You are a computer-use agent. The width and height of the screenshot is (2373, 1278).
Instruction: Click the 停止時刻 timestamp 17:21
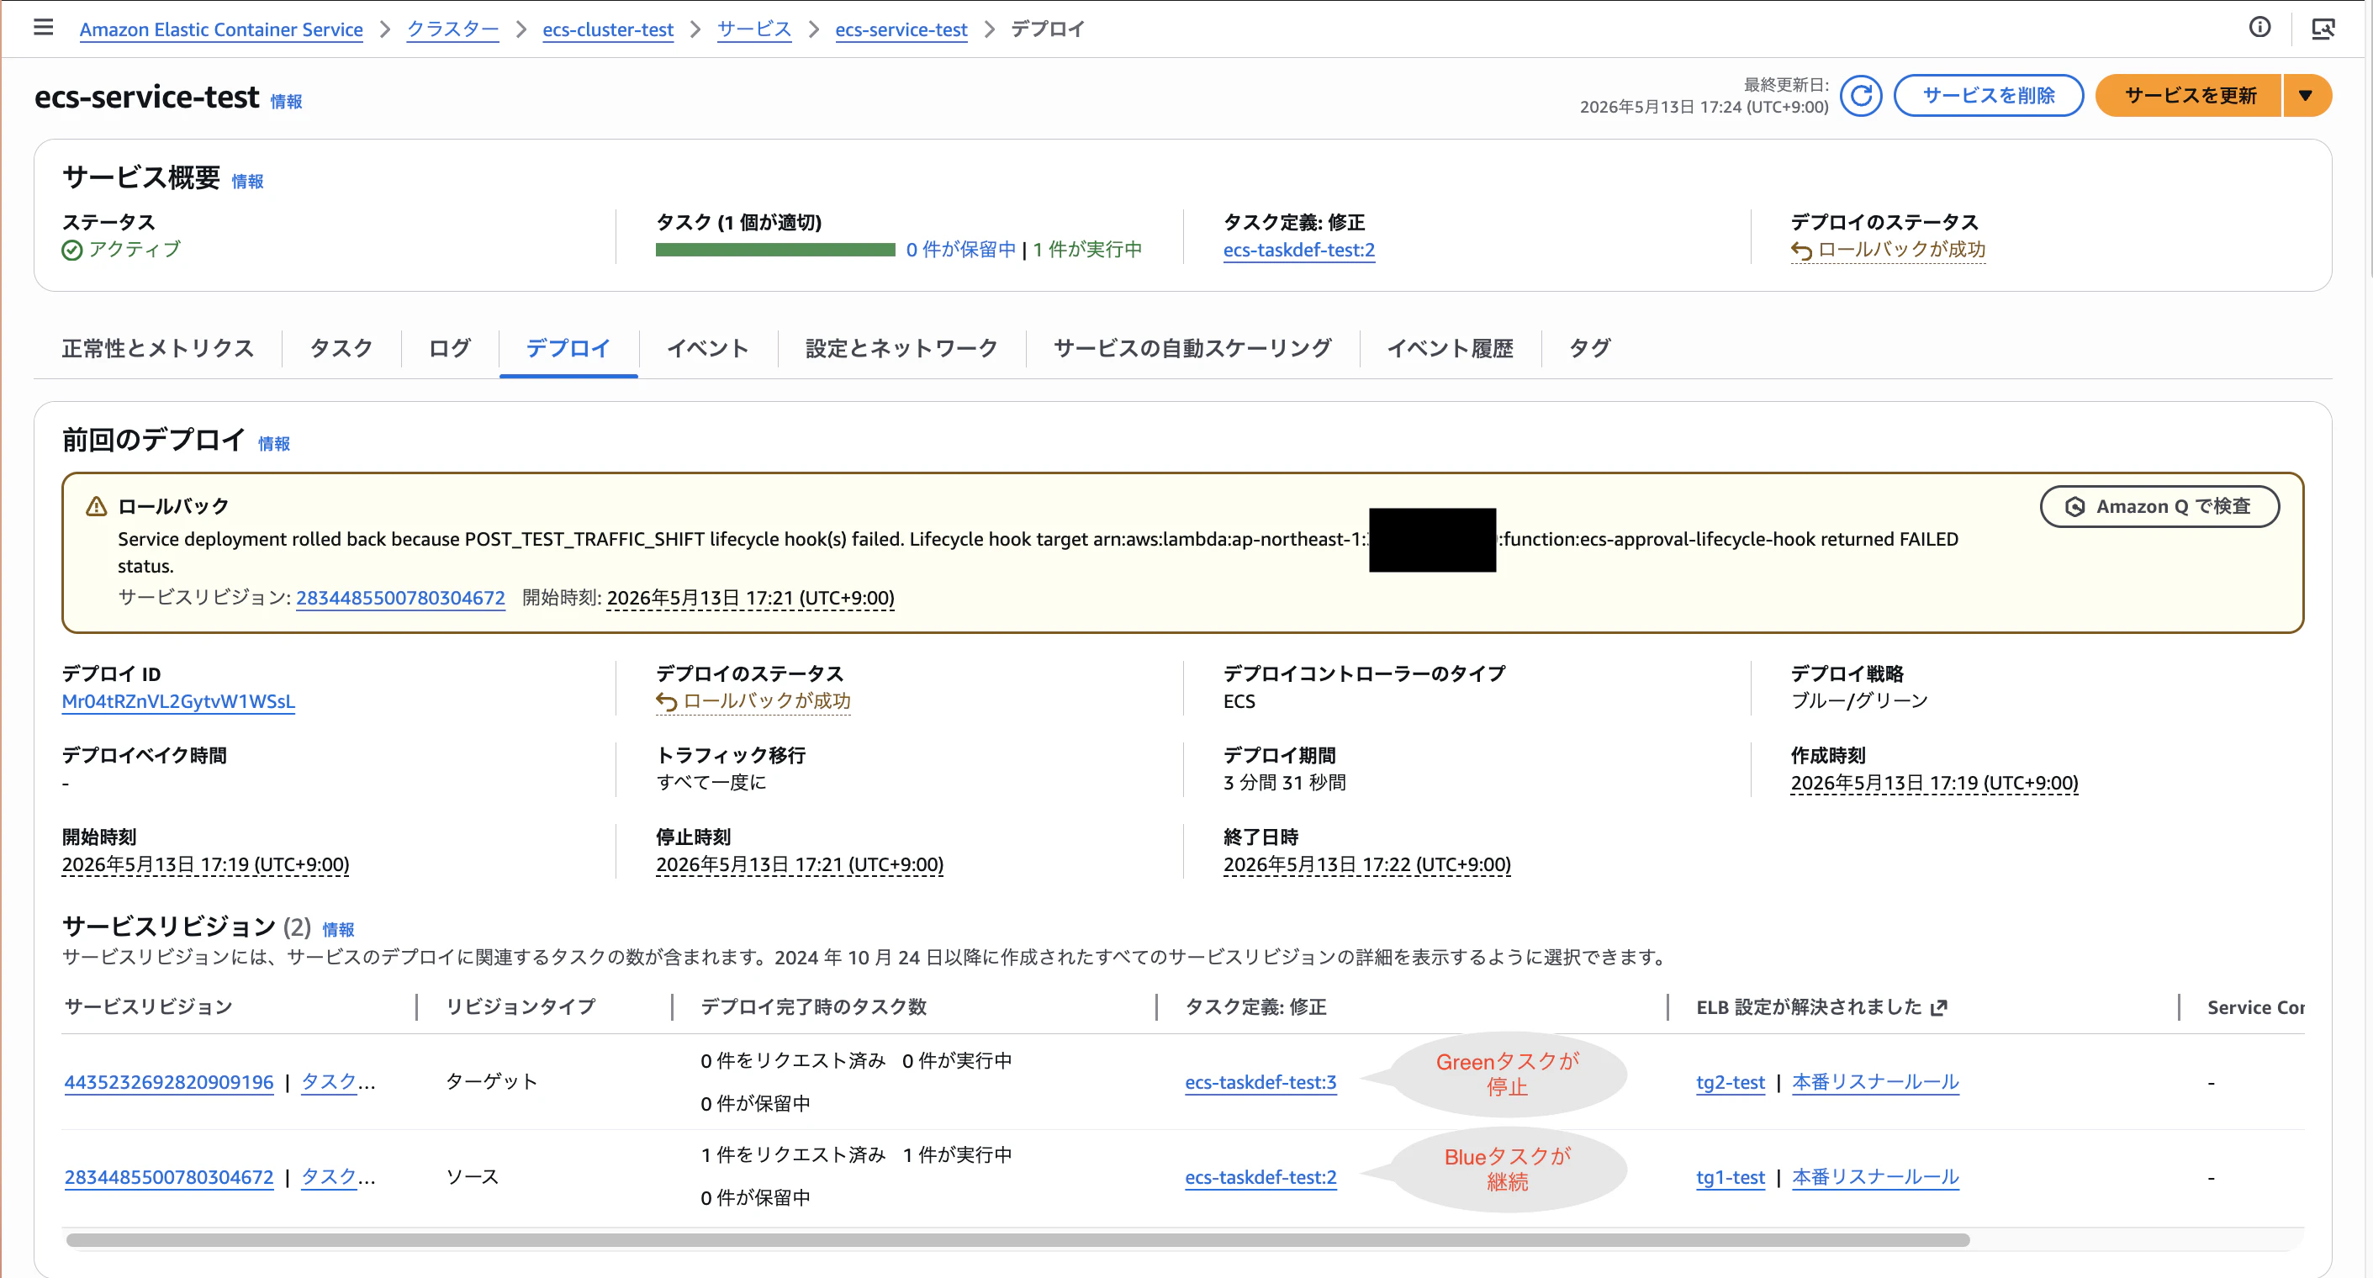[x=800, y=864]
